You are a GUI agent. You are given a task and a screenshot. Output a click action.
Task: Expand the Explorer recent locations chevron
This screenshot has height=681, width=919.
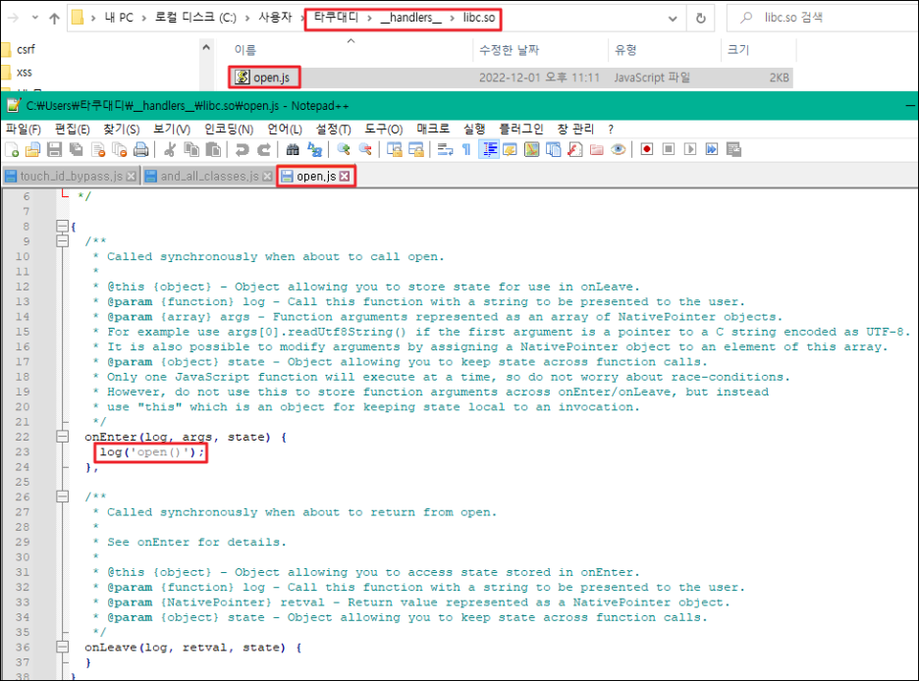tap(35, 18)
